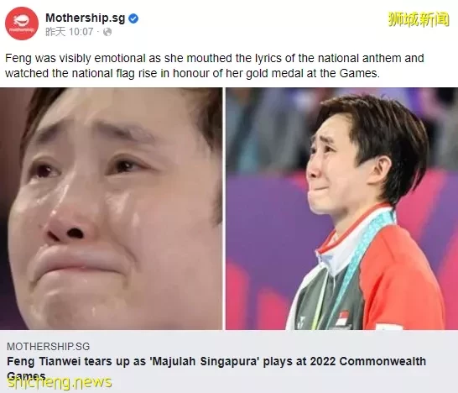Open the Feng Tianwei article headline link
The height and width of the screenshot is (393, 458).
pyautogui.click(x=216, y=368)
